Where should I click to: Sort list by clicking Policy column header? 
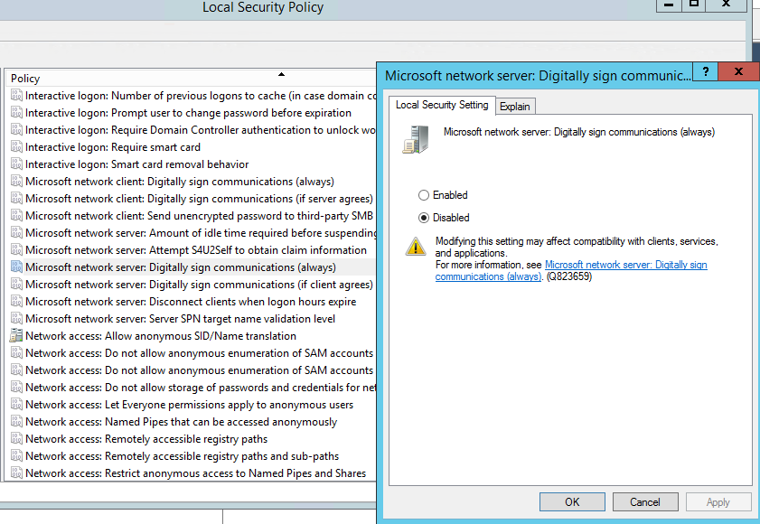(181, 79)
